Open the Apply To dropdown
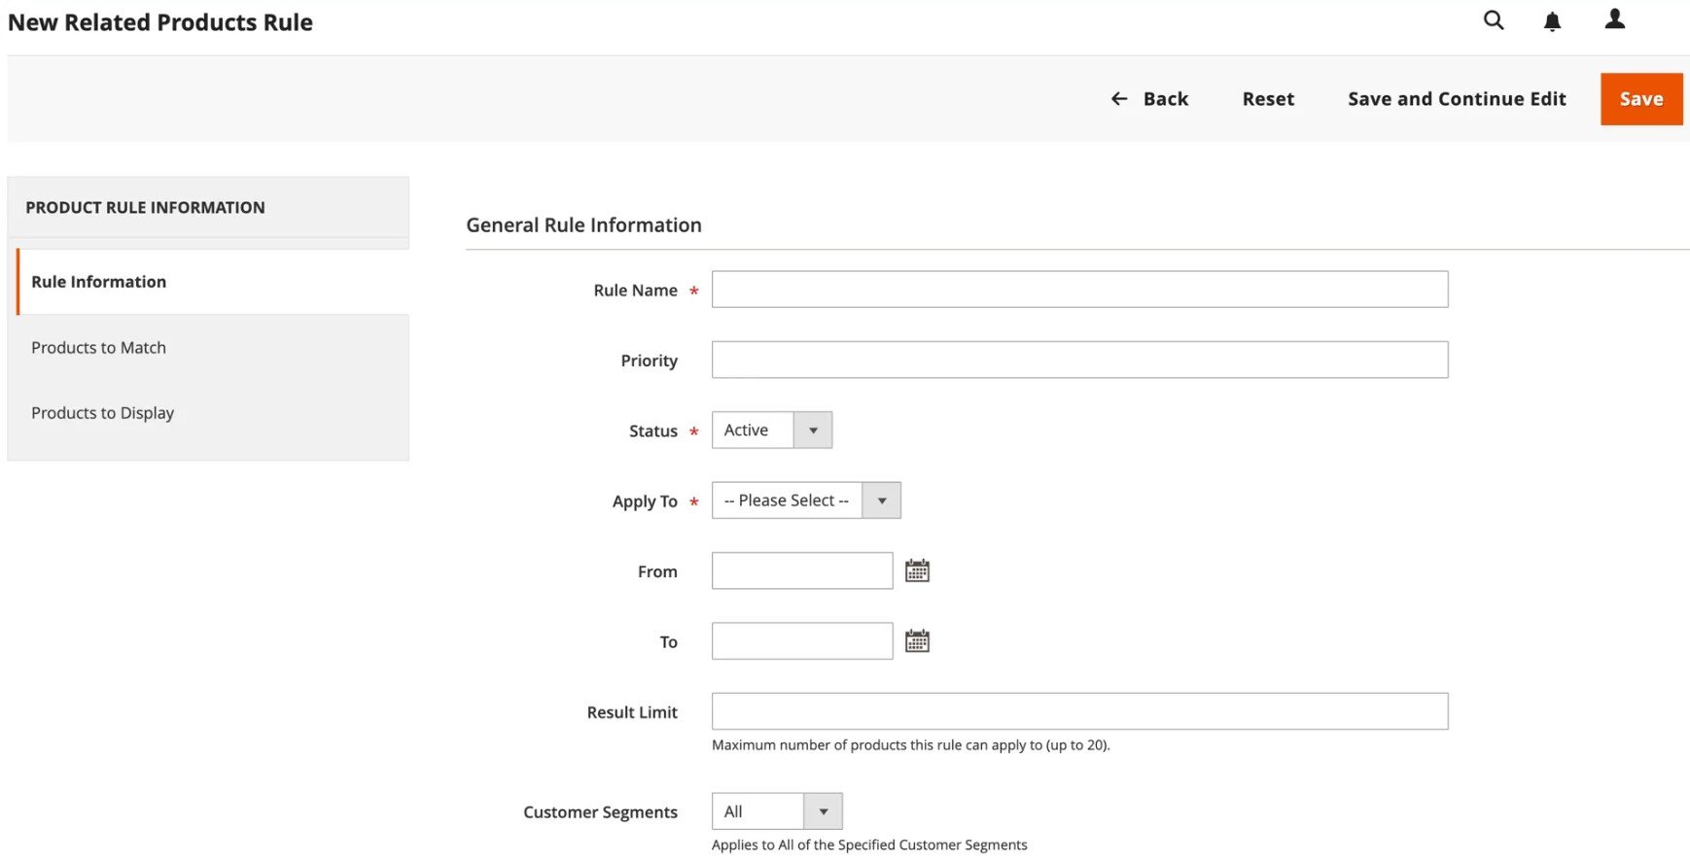The width and height of the screenshot is (1690, 861). pos(806,500)
